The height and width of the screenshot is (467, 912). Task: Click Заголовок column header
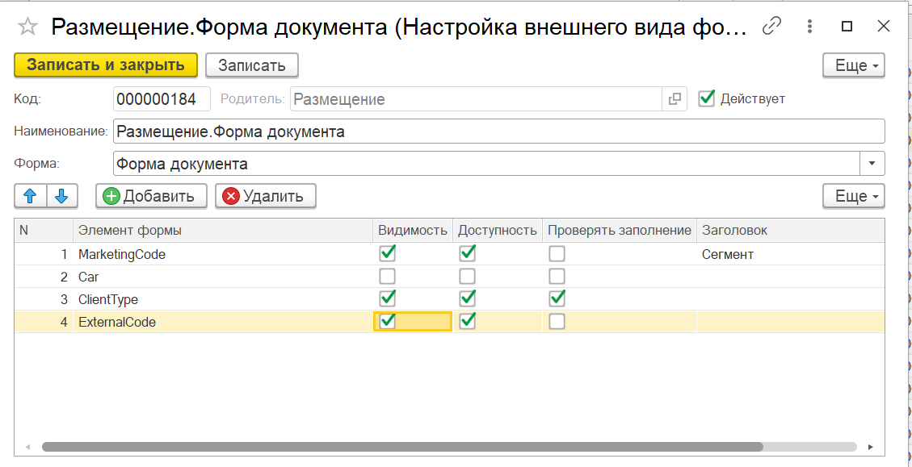(x=791, y=230)
